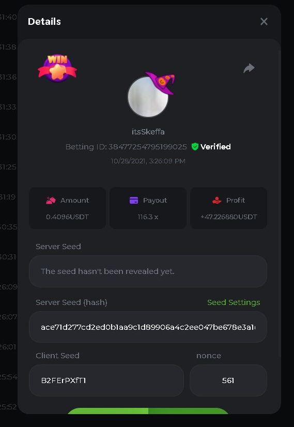Viewport: 294px width, 427px height.
Task: Click the green Verified shield icon
Action: (x=195, y=146)
